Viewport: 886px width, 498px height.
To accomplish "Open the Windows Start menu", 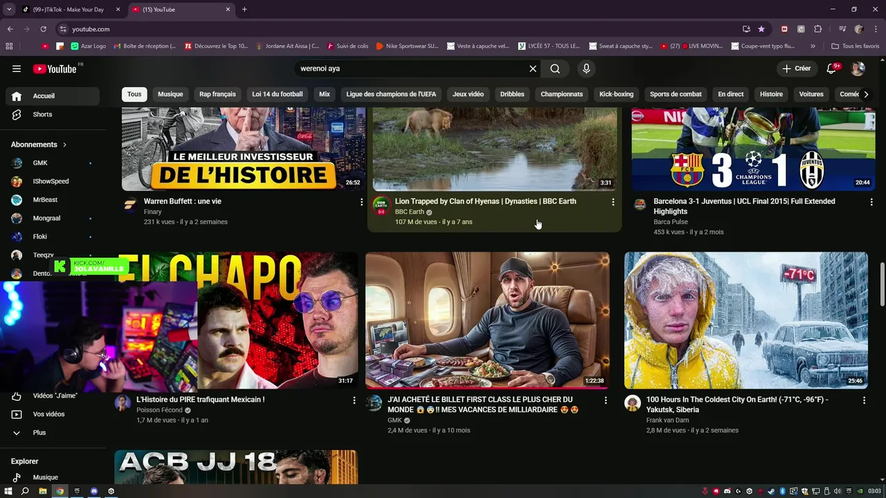I will pyautogui.click(x=8, y=491).
